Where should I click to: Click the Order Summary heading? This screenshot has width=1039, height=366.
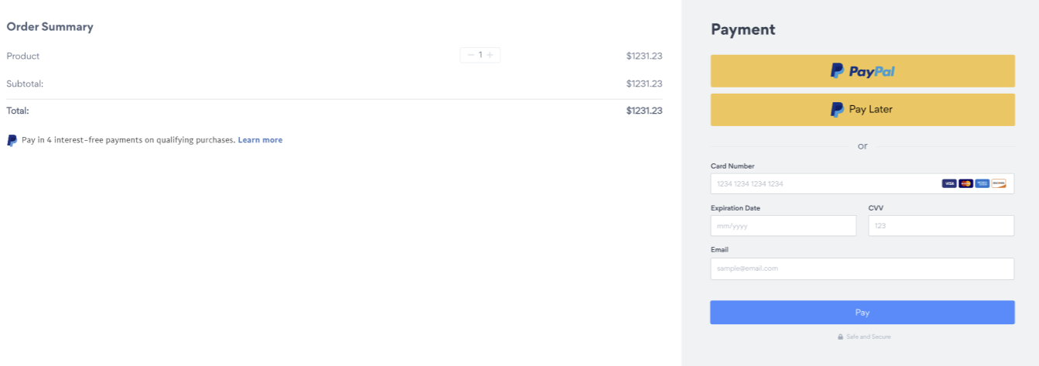click(x=50, y=27)
